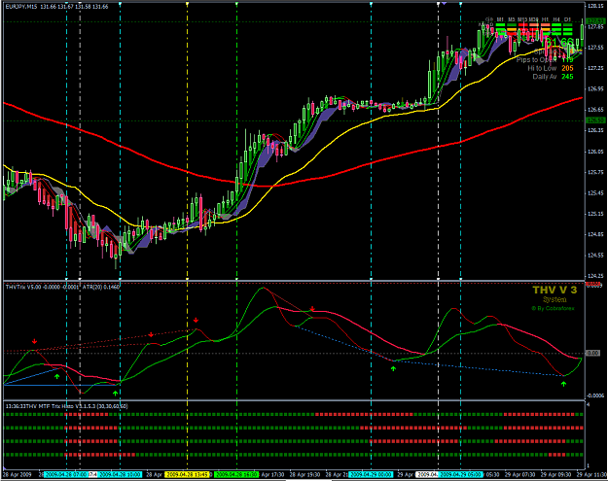This screenshot has height=481, width=608.
Task: Click the cyan time label 2009.04.28 07:00
Action: (x=66, y=474)
